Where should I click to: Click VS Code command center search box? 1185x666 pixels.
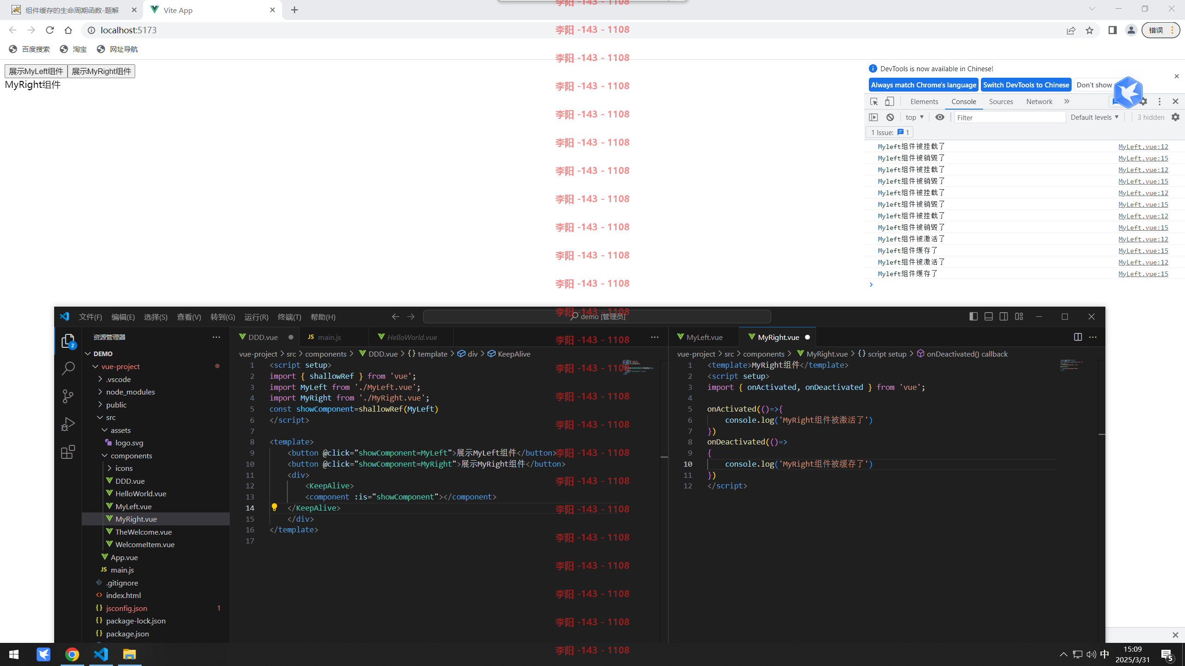pos(597,316)
